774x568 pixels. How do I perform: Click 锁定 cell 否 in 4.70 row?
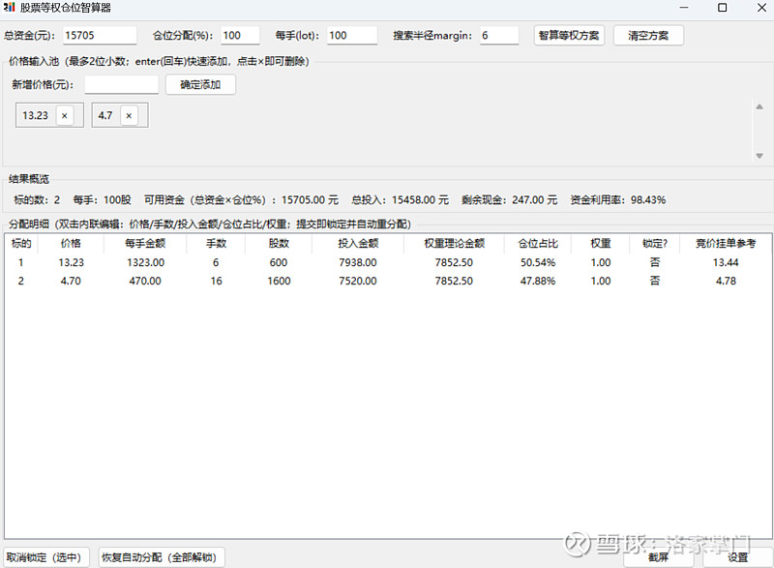(x=655, y=281)
